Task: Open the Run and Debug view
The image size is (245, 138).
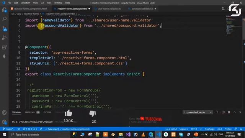Action: tap(4, 38)
